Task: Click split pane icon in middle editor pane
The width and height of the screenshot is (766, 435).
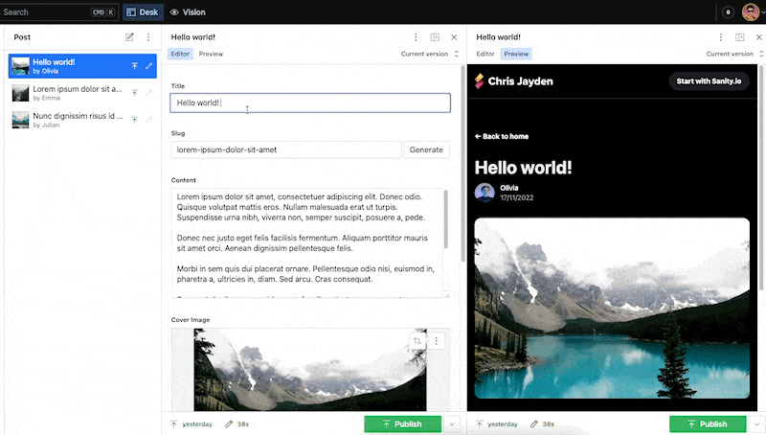Action: 435,36
